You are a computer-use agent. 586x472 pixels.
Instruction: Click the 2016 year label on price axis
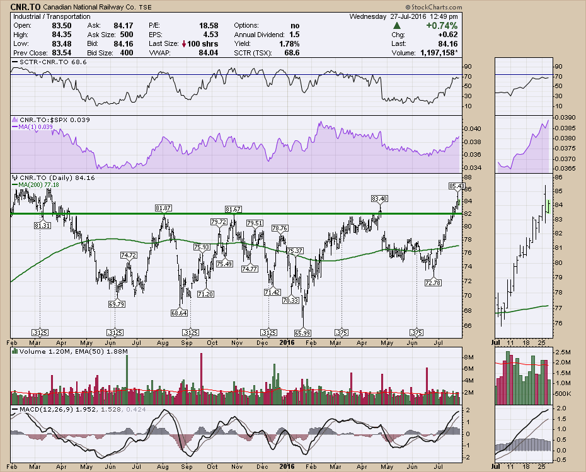[287, 342]
